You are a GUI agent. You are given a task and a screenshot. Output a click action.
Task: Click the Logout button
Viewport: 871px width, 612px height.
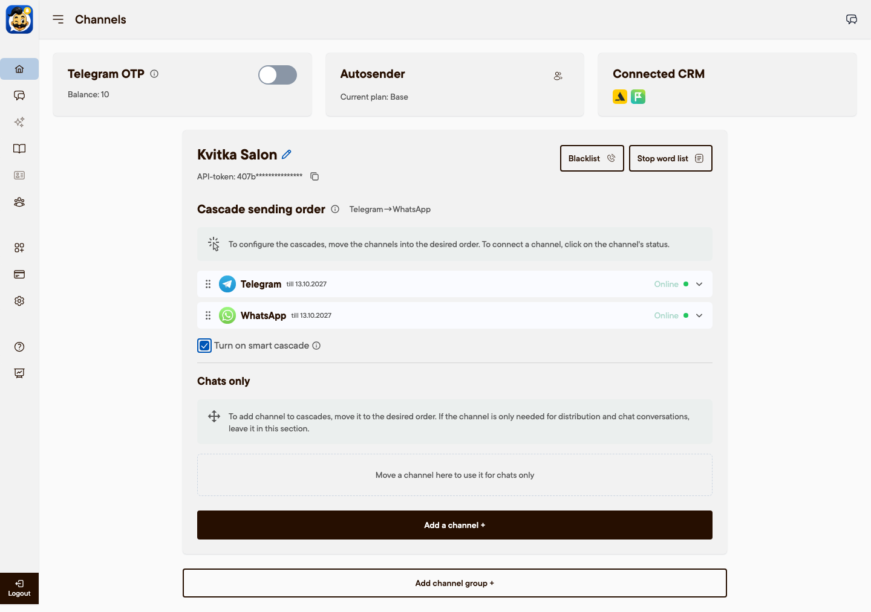[x=19, y=588]
